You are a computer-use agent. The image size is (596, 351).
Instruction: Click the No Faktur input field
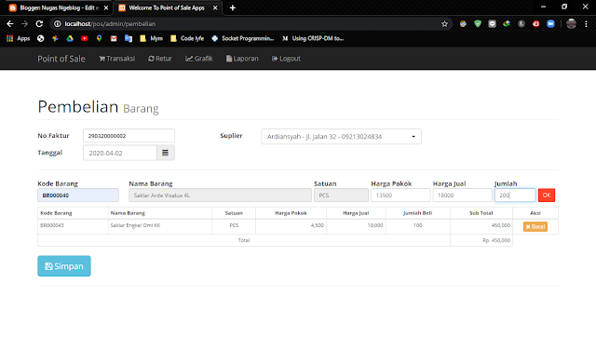[x=129, y=136]
